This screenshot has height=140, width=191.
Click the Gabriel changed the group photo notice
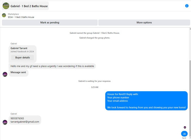click(x=95, y=38)
